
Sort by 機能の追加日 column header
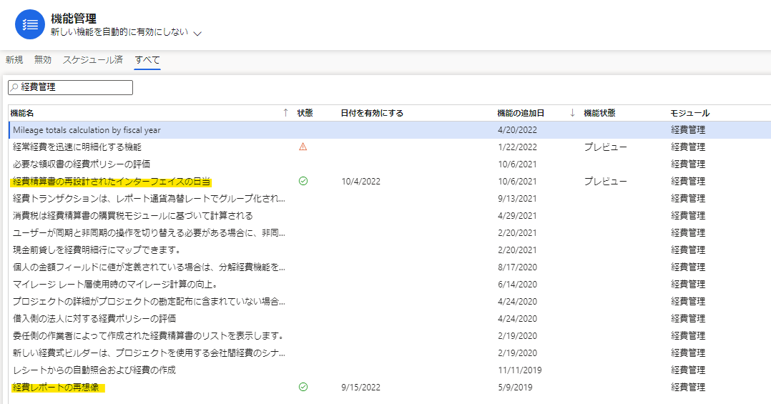point(521,113)
